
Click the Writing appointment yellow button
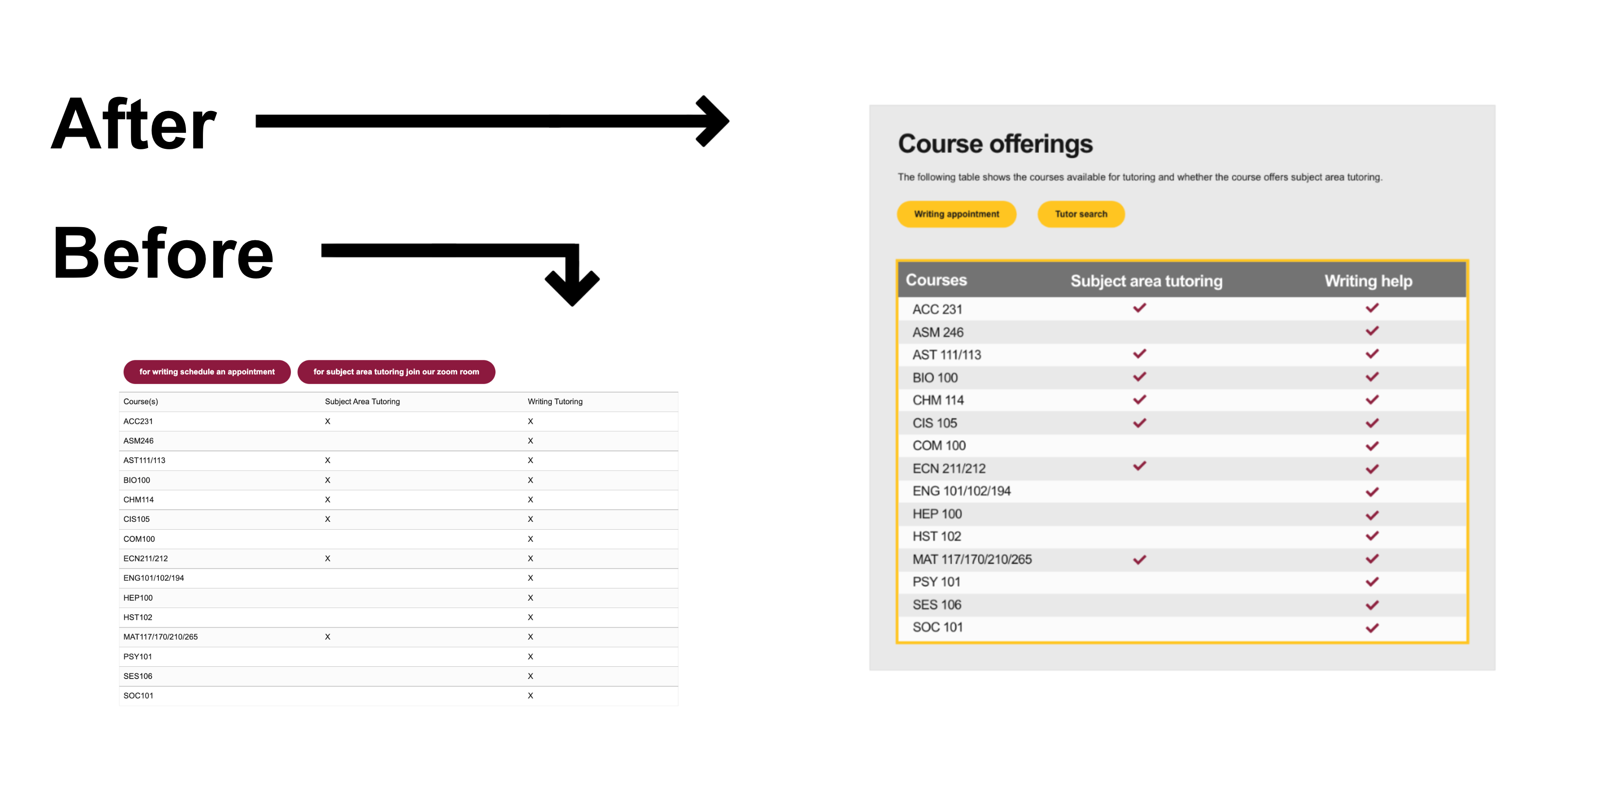(956, 214)
